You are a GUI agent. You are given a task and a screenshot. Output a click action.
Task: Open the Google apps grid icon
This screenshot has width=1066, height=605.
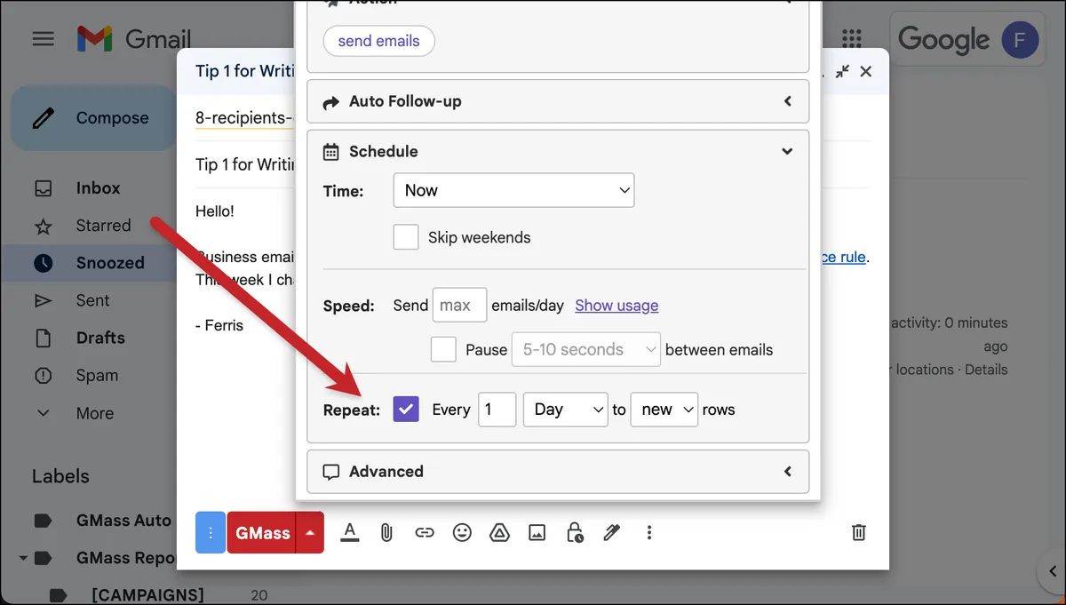coord(852,39)
